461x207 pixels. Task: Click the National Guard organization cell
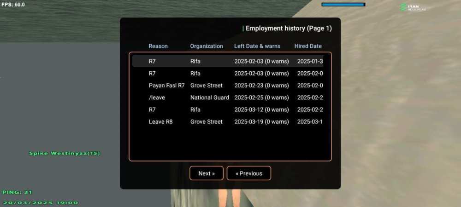point(210,98)
